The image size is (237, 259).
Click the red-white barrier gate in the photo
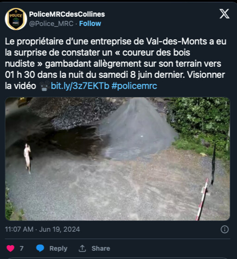click(202, 199)
